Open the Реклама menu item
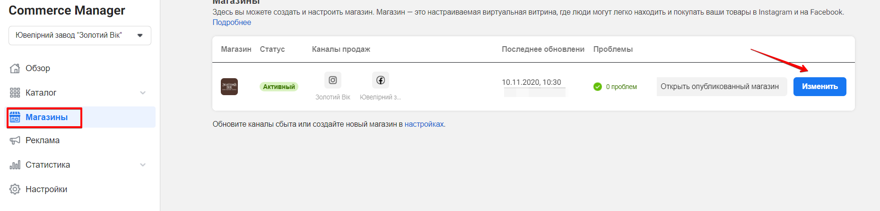Screen dimensions: 880x211 point(43,140)
